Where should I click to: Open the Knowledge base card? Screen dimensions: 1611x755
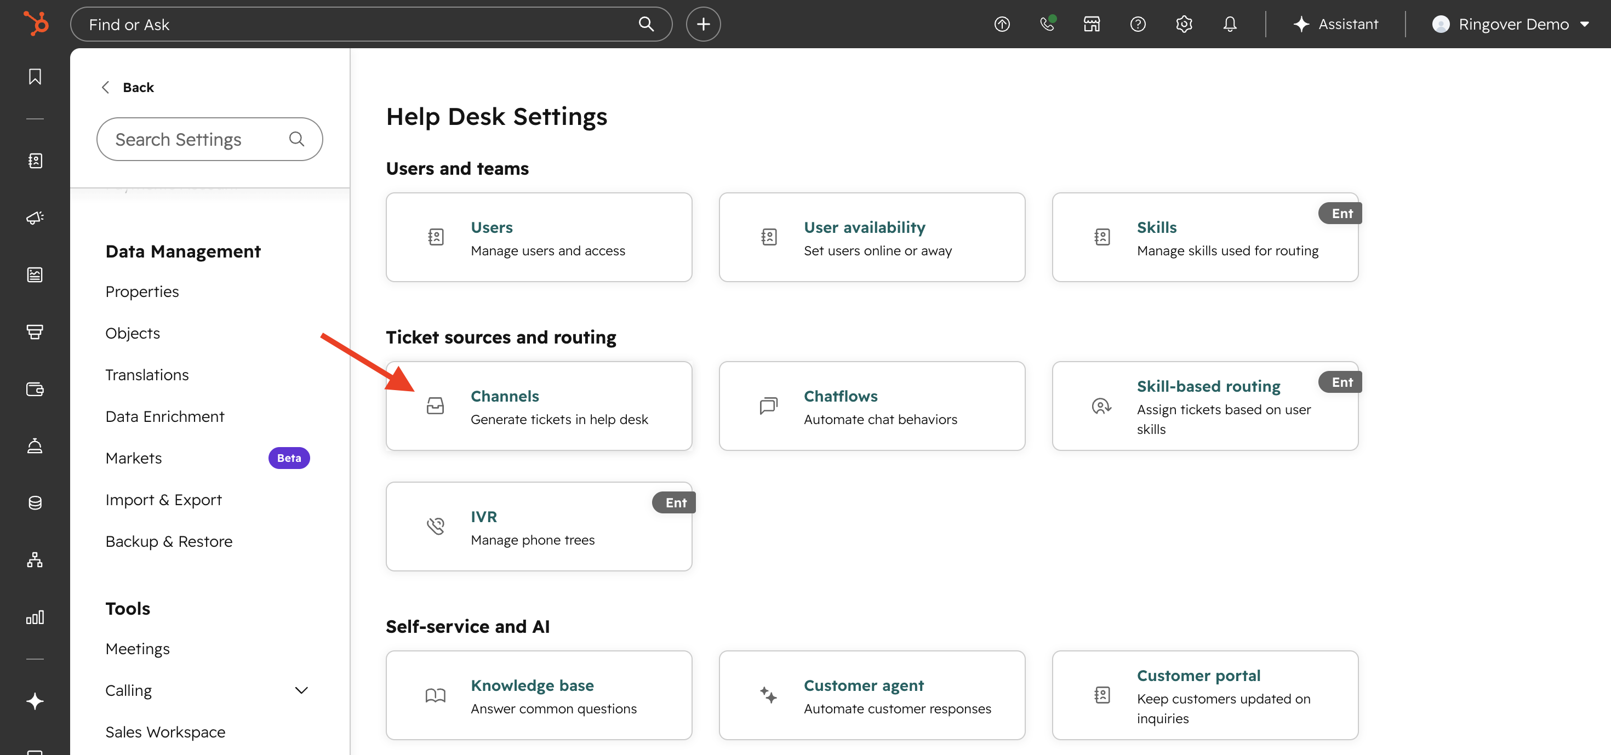click(x=539, y=695)
